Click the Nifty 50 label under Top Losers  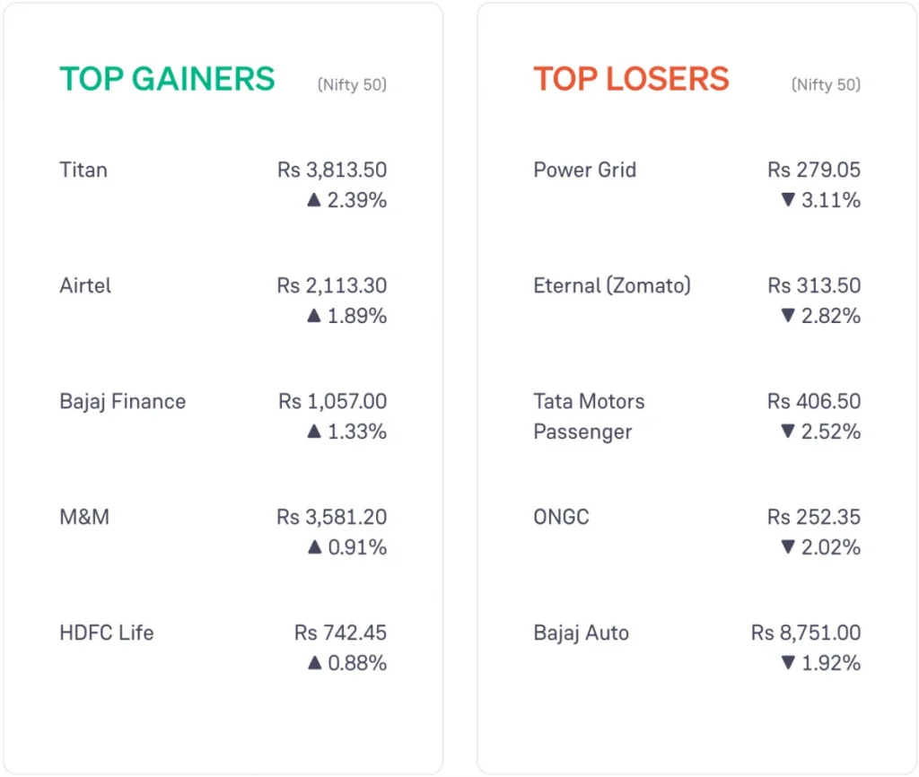pyautogui.click(x=826, y=85)
